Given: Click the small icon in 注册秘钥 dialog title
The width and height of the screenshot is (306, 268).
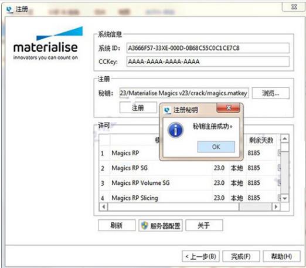Looking at the screenshot, I should [167, 110].
